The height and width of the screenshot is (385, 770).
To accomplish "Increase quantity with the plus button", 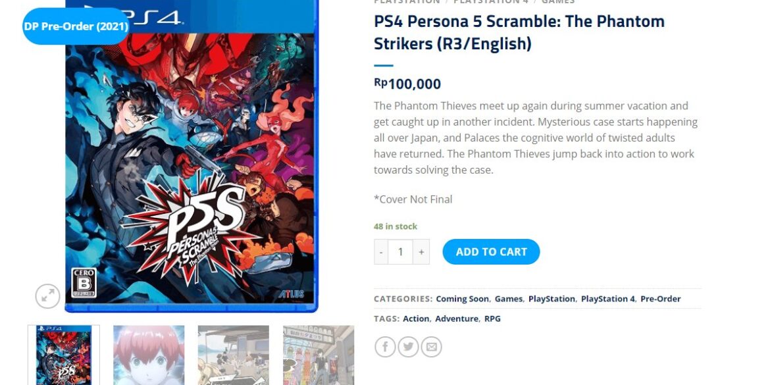I will point(421,252).
